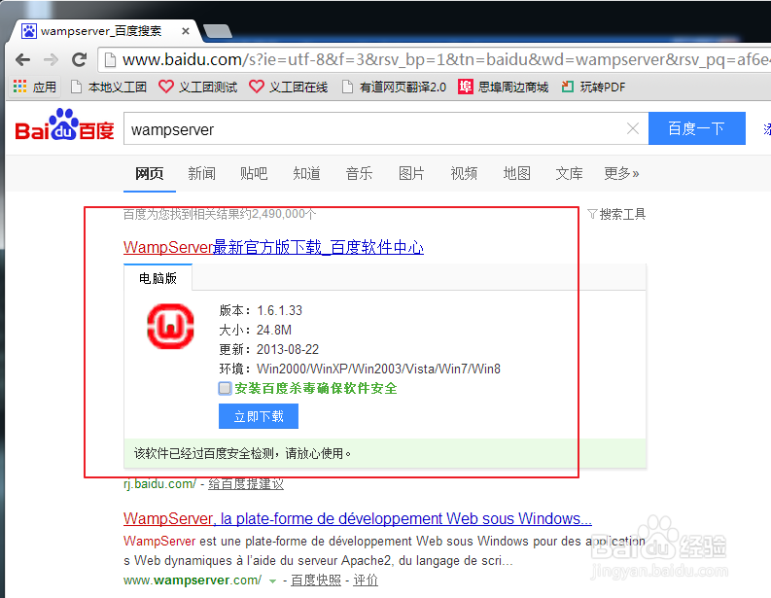Click the Win2000/WinXP/Win2003/Vista/Win7/Win8 environment text
The image size is (771, 598).
[378, 369]
